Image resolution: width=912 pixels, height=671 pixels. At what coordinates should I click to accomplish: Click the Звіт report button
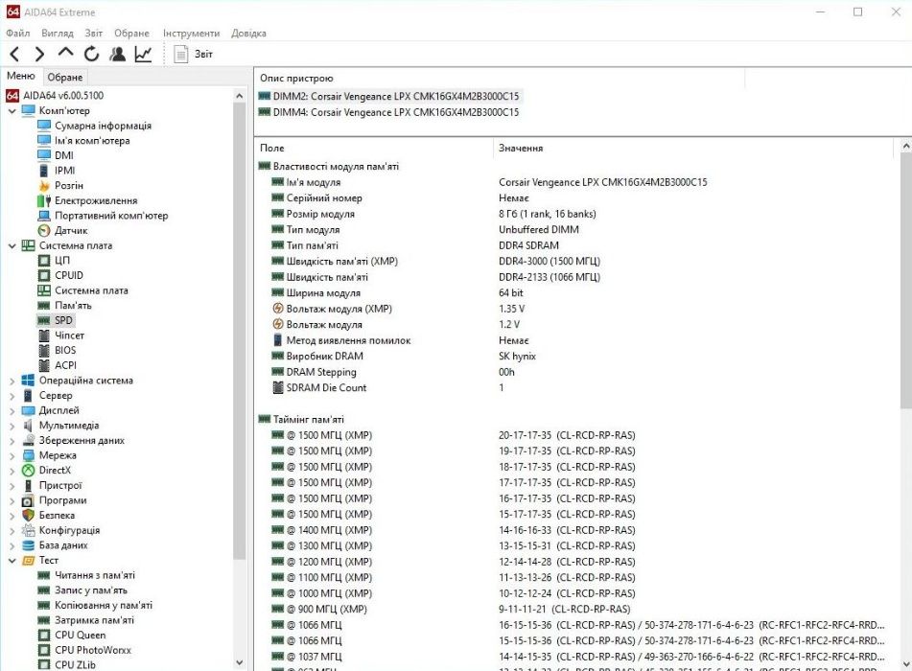point(194,54)
